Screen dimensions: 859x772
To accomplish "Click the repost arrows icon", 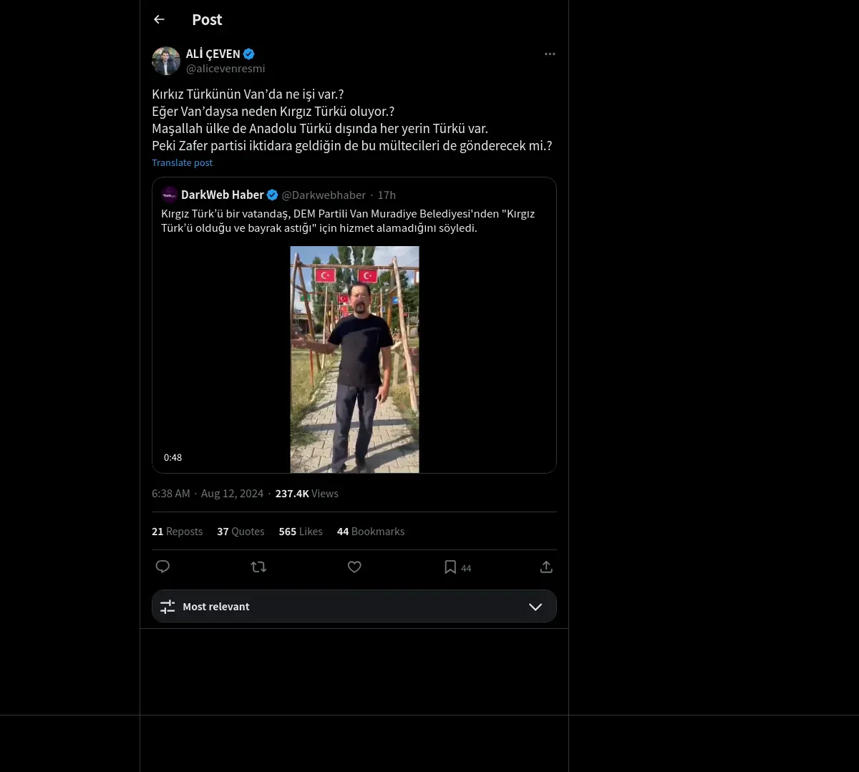I will (258, 567).
